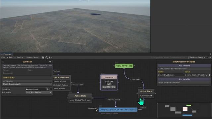Click the left connector arrow of FROM ANY STATE
The height and width of the screenshot is (119, 212).
pyautogui.click(x=114, y=66)
